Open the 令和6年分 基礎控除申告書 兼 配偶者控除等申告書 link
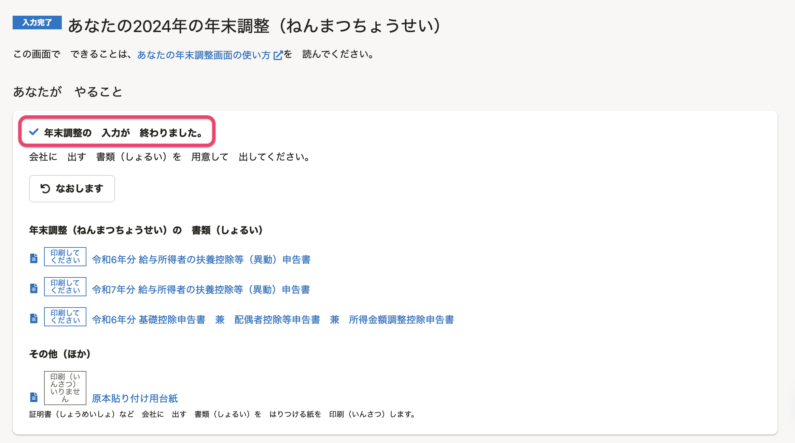795x443 pixels. point(273,320)
